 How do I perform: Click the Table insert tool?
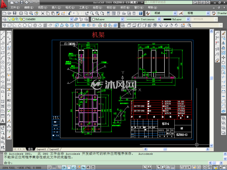(x=2, y=116)
